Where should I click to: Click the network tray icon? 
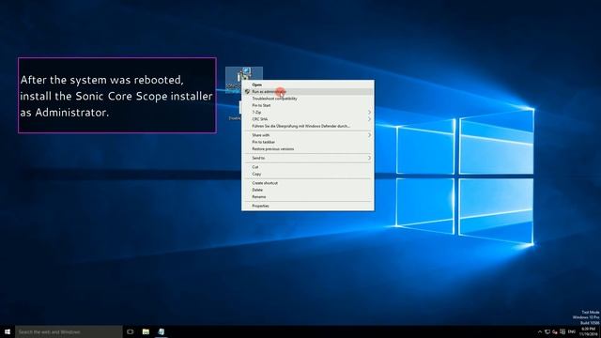pyautogui.click(x=547, y=331)
